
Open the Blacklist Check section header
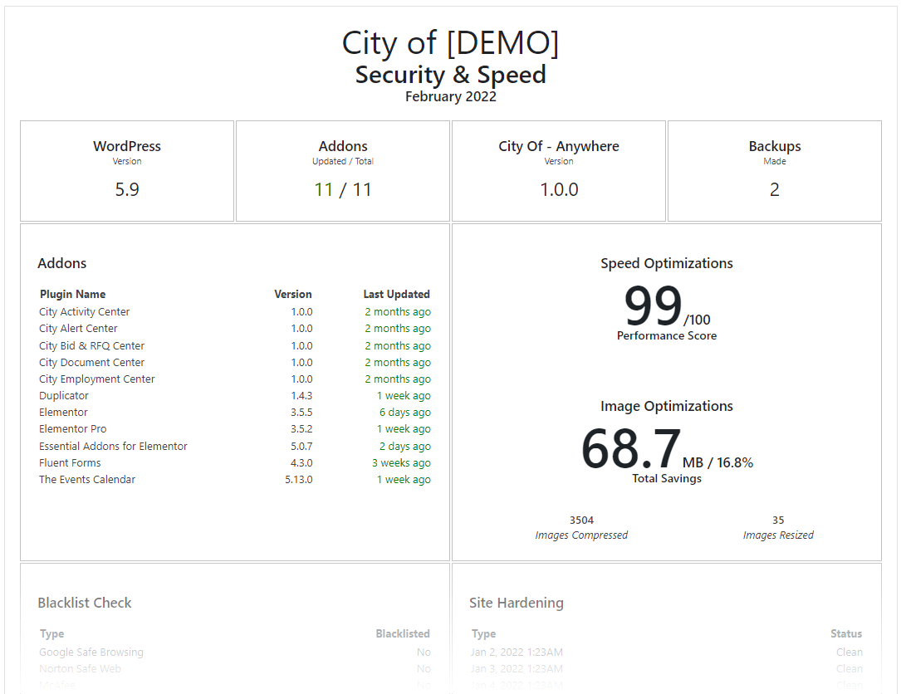pos(85,603)
